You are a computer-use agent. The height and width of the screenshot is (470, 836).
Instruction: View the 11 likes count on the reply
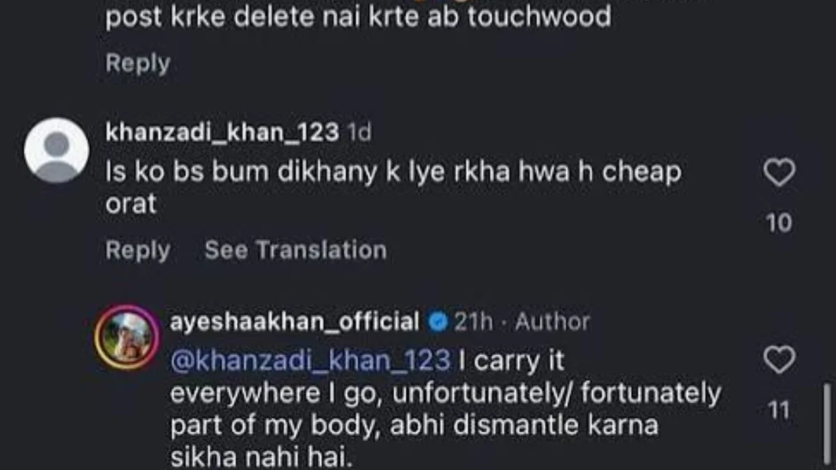pos(779,411)
